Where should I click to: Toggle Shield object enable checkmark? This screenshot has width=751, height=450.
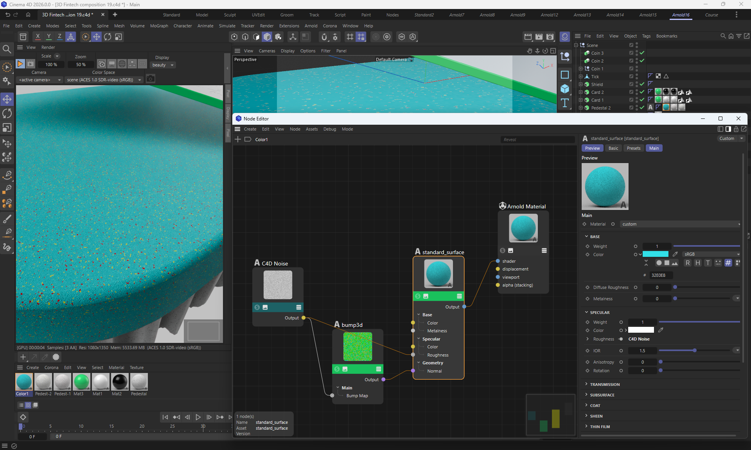(x=642, y=84)
